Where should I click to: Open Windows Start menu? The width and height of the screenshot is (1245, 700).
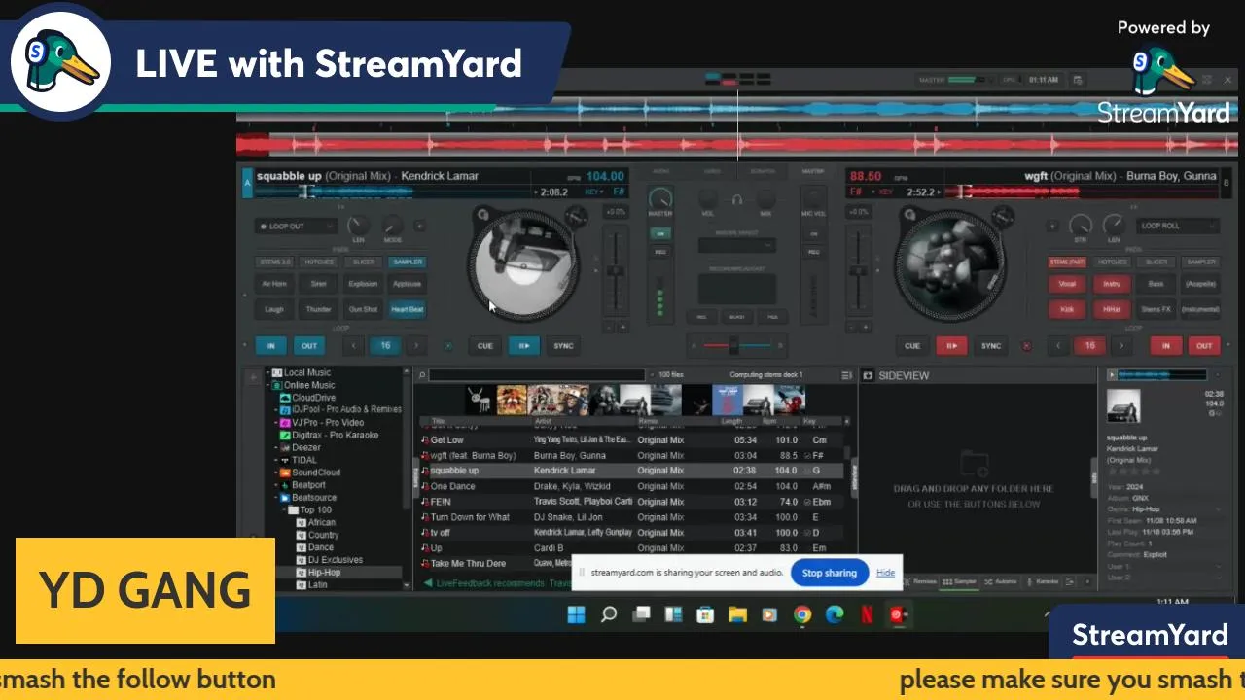coord(576,614)
